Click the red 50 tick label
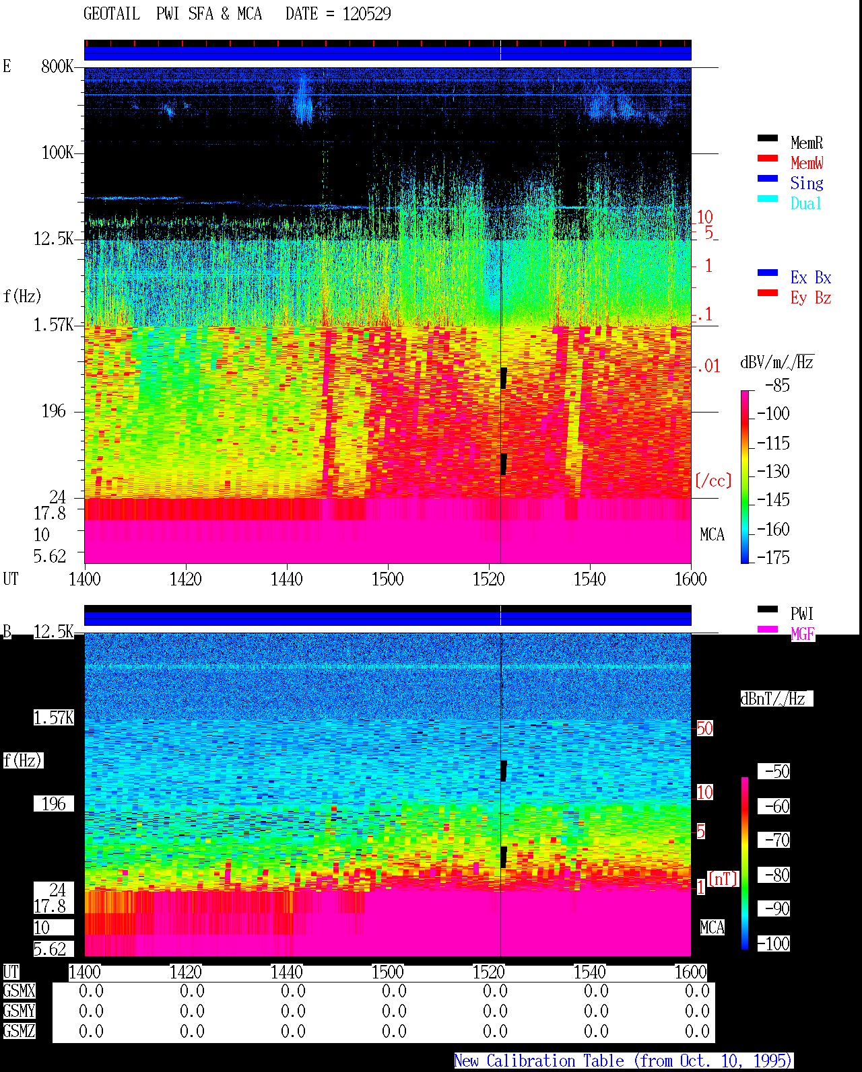This screenshot has width=862, height=1072. pos(704,728)
